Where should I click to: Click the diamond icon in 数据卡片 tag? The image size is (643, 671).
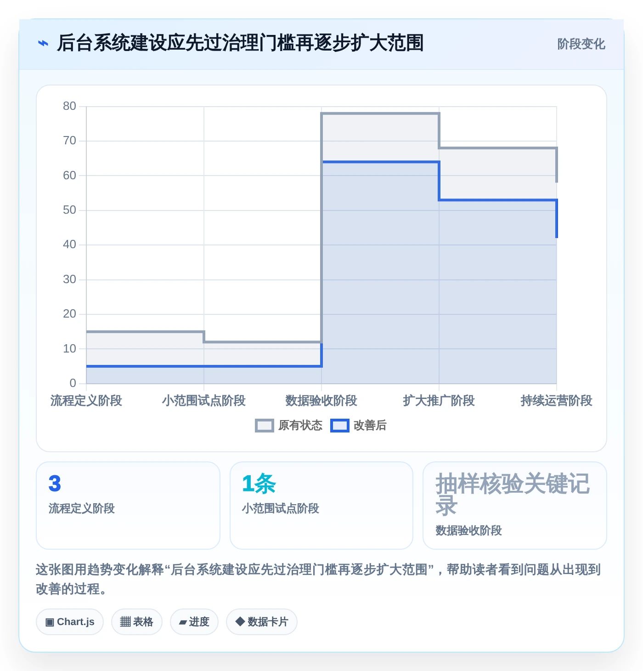240,621
